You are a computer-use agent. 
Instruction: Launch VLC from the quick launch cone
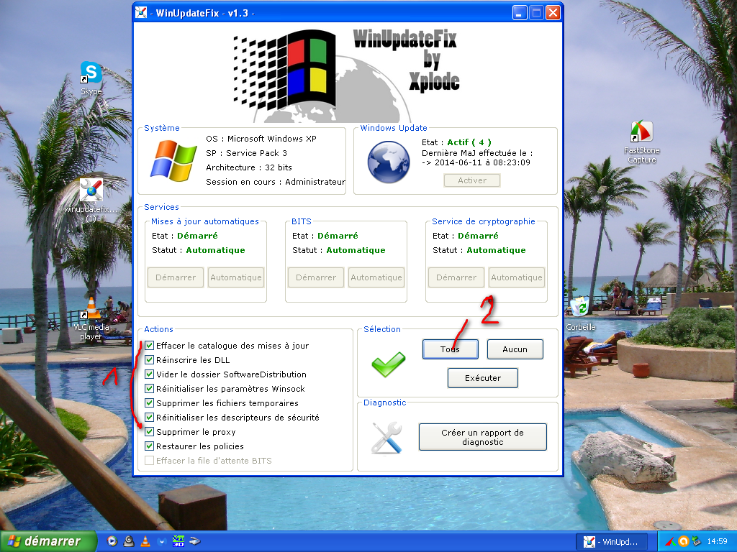tap(145, 541)
